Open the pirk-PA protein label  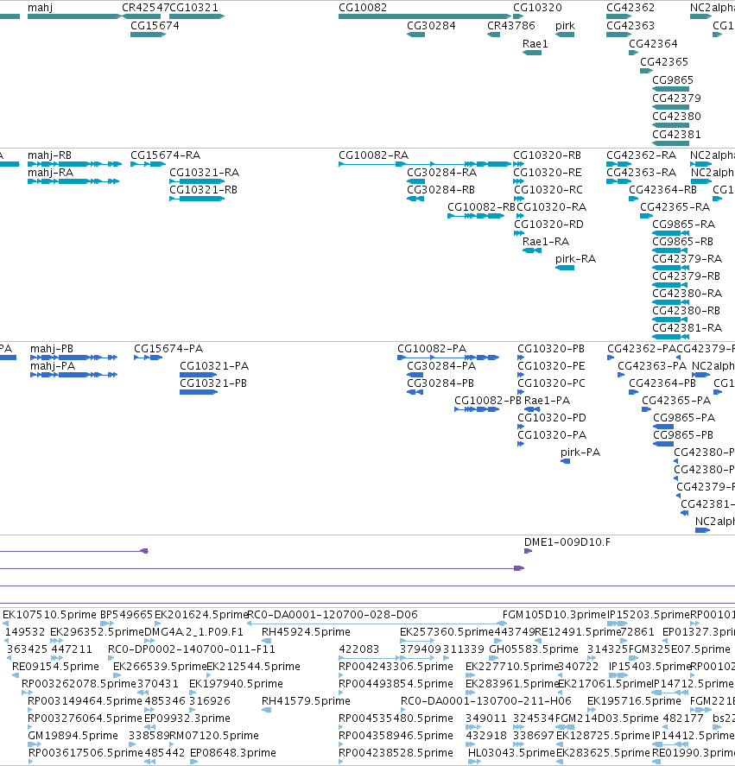pos(580,453)
